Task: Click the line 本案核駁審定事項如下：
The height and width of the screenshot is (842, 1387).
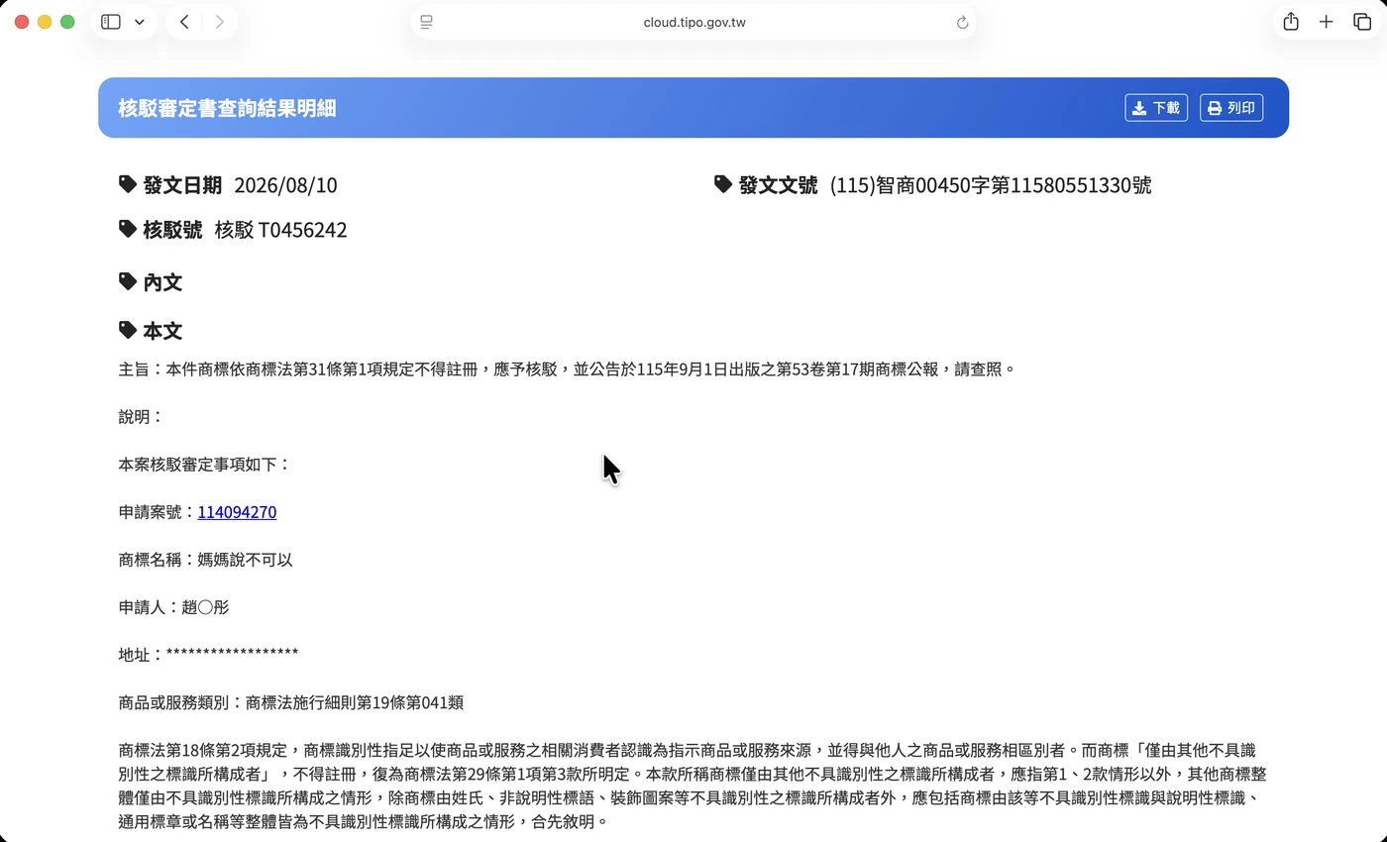Action: (204, 465)
